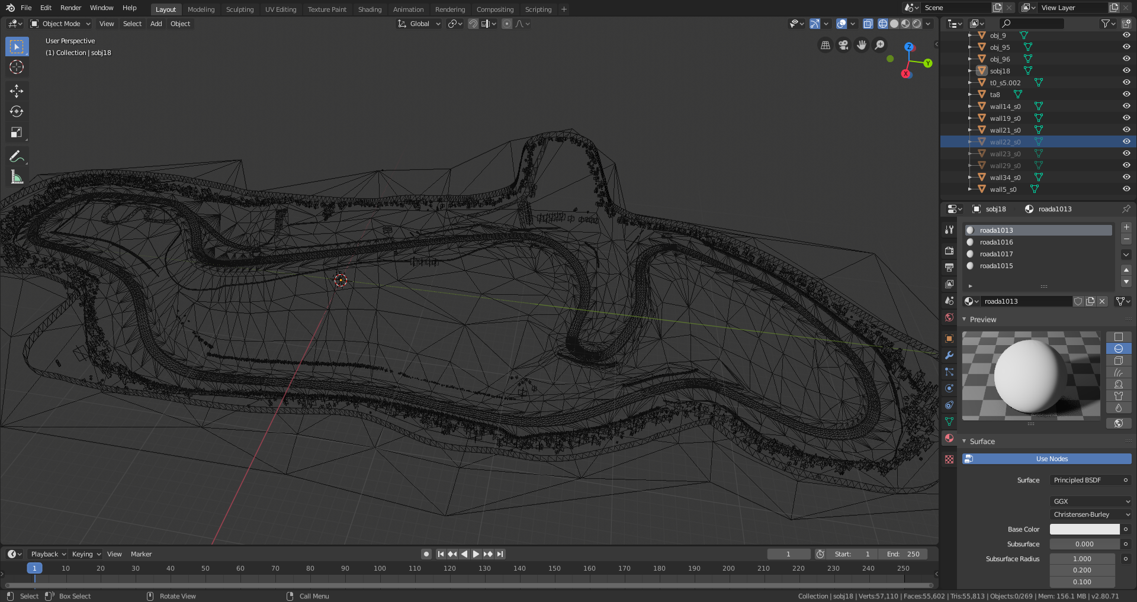Collapse the Preview panel
1137x602 pixels.
[982, 320]
